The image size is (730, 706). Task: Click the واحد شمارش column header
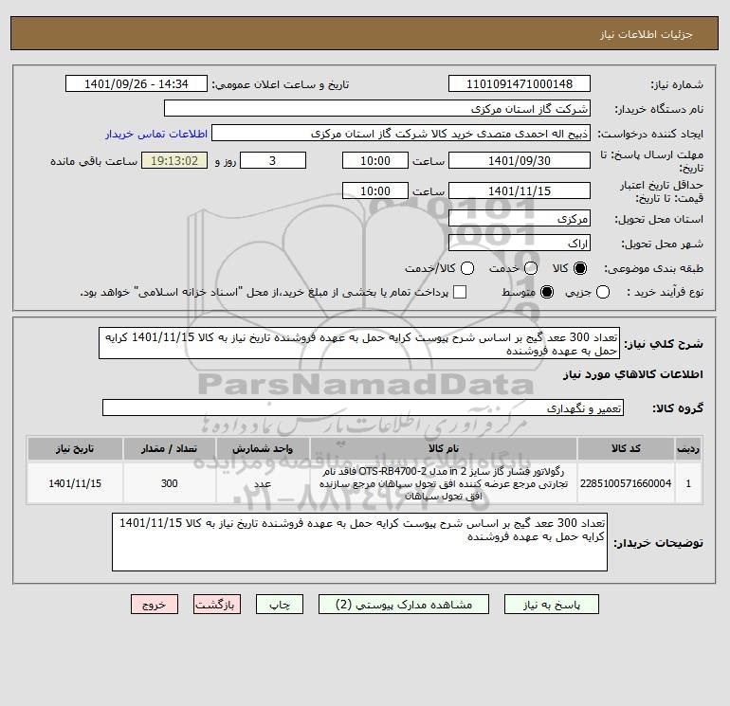263,448
